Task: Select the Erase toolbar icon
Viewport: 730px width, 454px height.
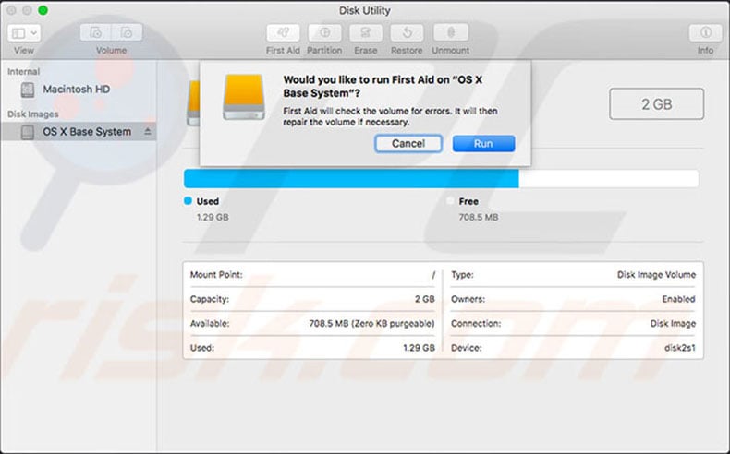Action: [366, 33]
